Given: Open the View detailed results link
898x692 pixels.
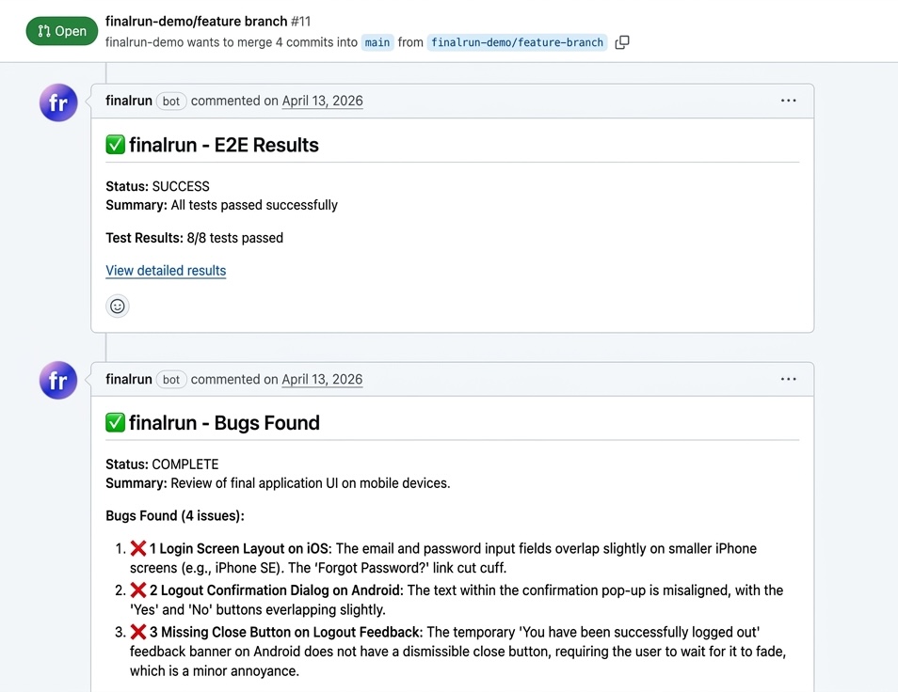Looking at the screenshot, I should pyautogui.click(x=166, y=271).
